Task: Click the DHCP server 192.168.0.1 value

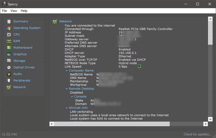Action: [x=128, y=53]
